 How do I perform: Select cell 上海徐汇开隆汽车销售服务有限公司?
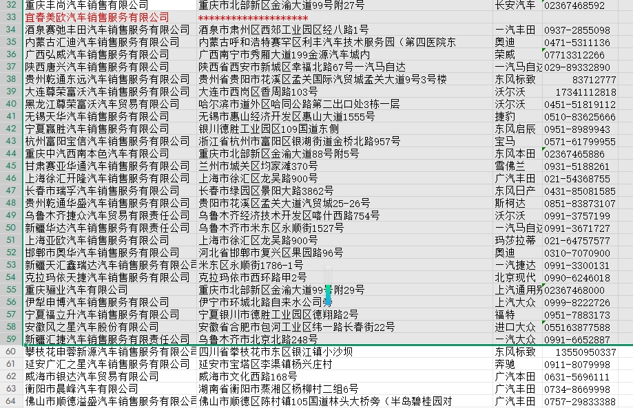(x=110, y=179)
